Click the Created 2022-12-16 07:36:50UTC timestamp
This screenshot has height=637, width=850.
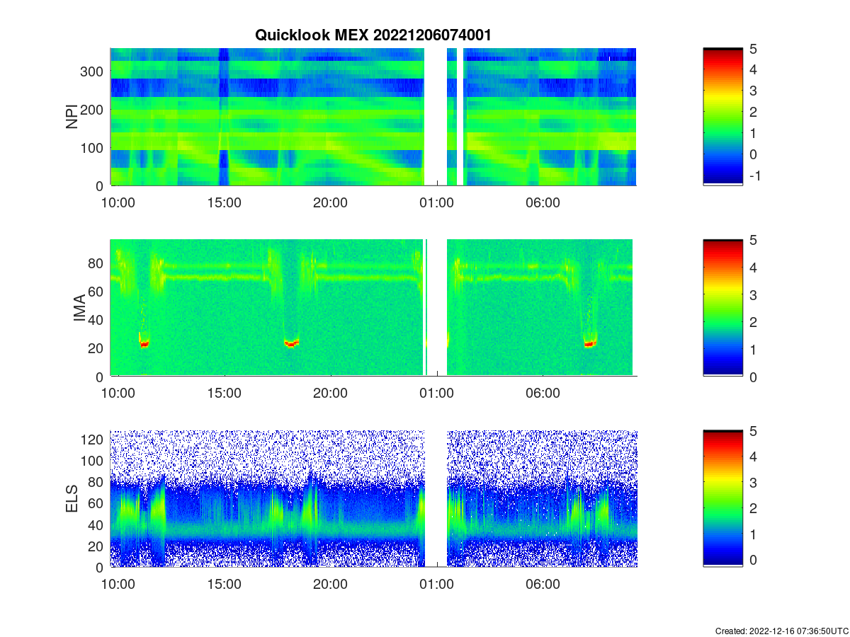click(781, 631)
